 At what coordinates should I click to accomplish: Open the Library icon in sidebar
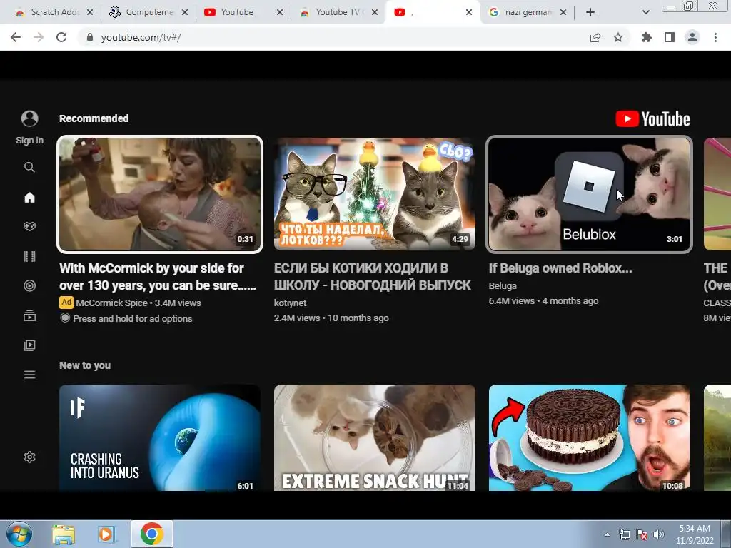pos(29,345)
